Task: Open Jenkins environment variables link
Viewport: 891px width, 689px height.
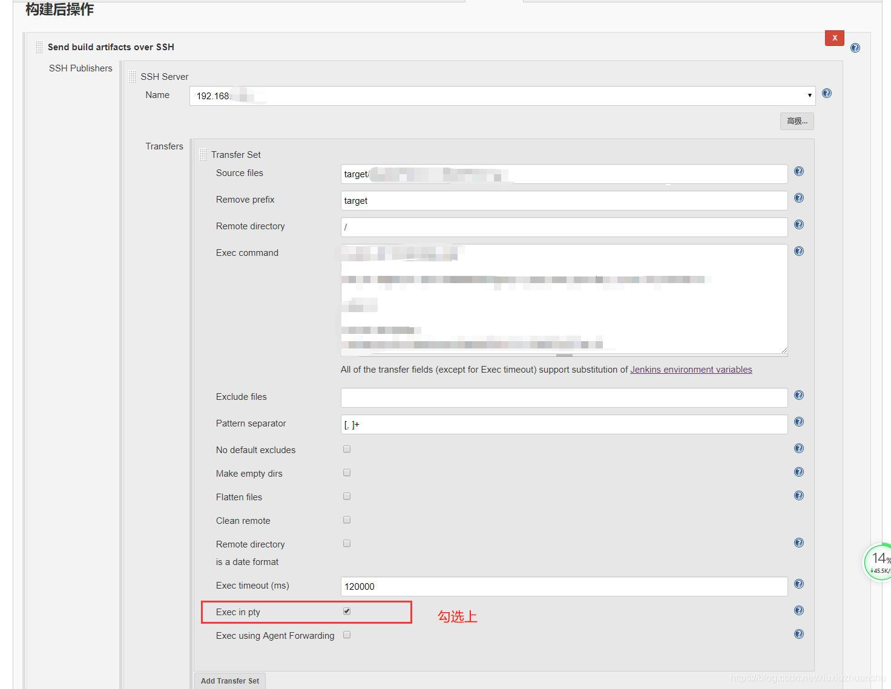Action: point(691,370)
